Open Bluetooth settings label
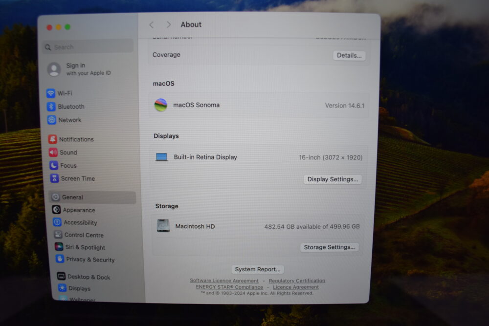Viewport: 489px width, 326px height. [71, 107]
